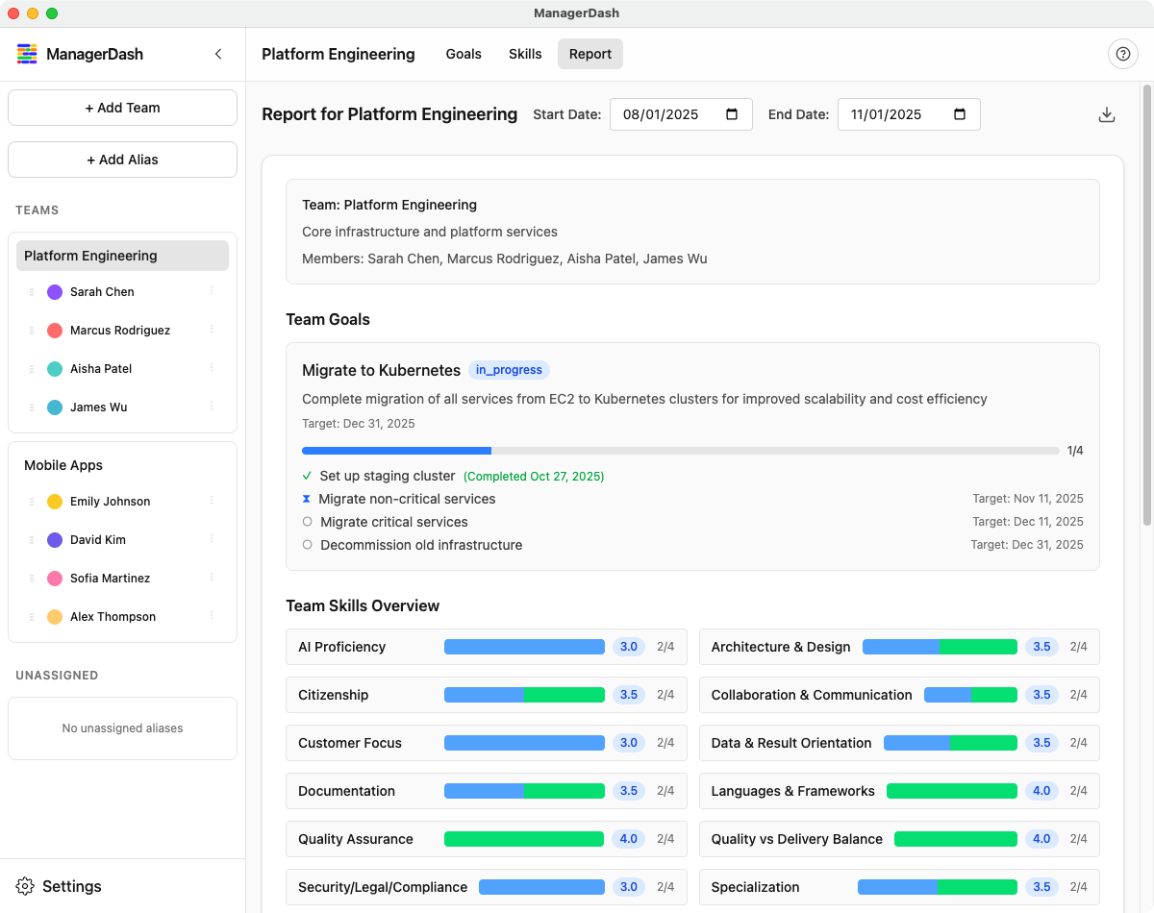Click the completed checkmark for staging cluster
This screenshot has height=913, width=1154.
(x=308, y=476)
